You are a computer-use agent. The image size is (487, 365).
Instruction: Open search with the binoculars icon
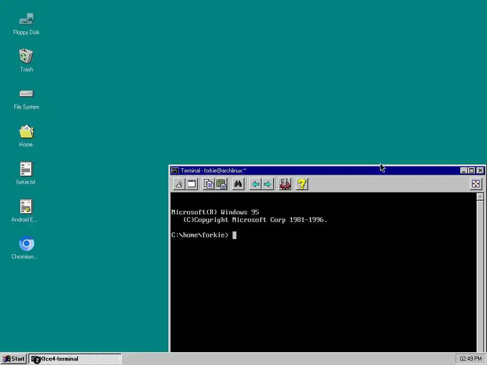click(x=238, y=184)
